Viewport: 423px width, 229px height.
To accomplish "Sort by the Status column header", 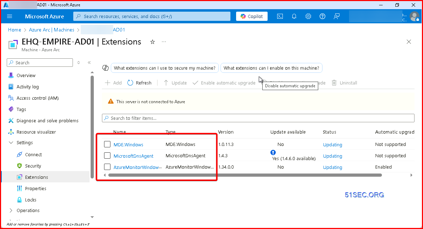I will pyautogui.click(x=330, y=132).
